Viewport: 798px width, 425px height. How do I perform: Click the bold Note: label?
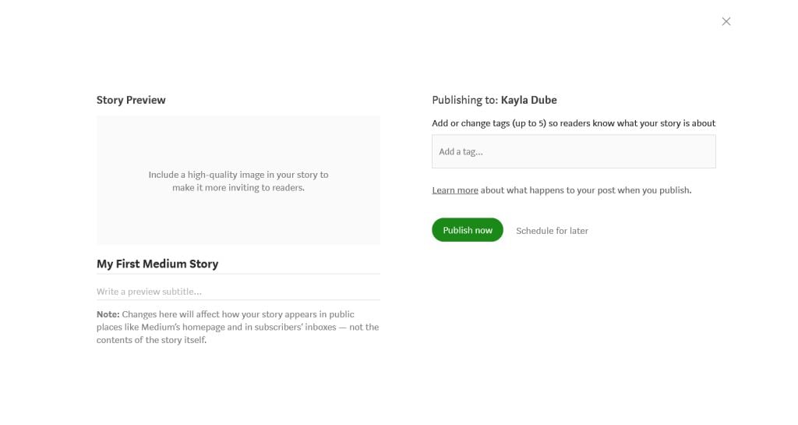click(x=108, y=314)
